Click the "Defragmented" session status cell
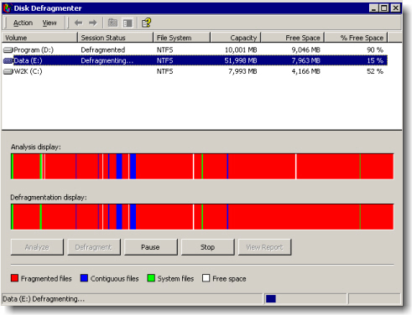 click(103, 50)
